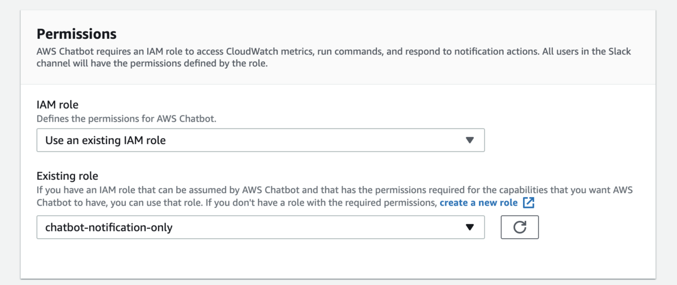Click the "IAM role" field label
Screen dimensions: 677x285
58,104
